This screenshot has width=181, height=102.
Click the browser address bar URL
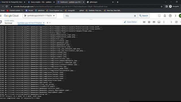click(60, 7)
